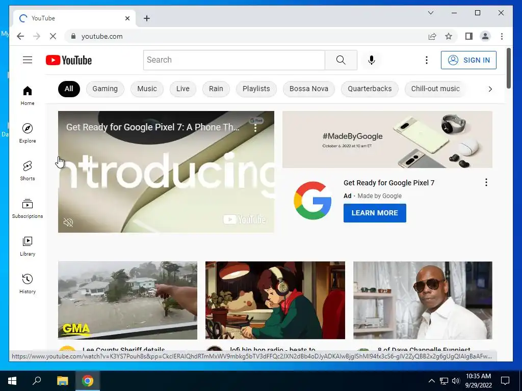The width and height of the screenshot is (522, 391).
Task: Click the SIGN IN button
Action: [x=468, y=60]
